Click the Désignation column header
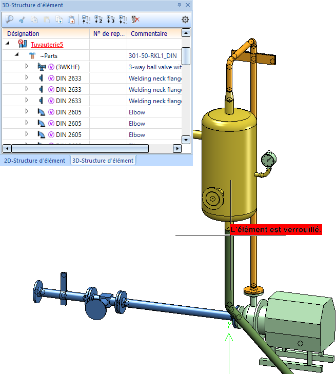The image size is (336, 374). pyautogui.click(x=46, y=34)
